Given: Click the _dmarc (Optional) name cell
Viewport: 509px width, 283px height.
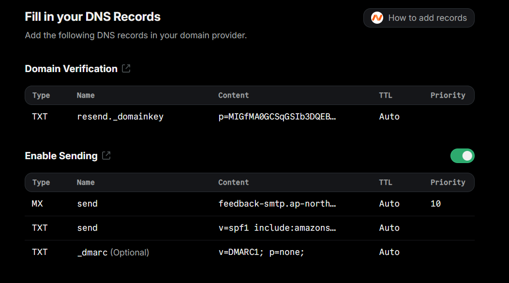Looking at the screenshot, I should (113, 252).
